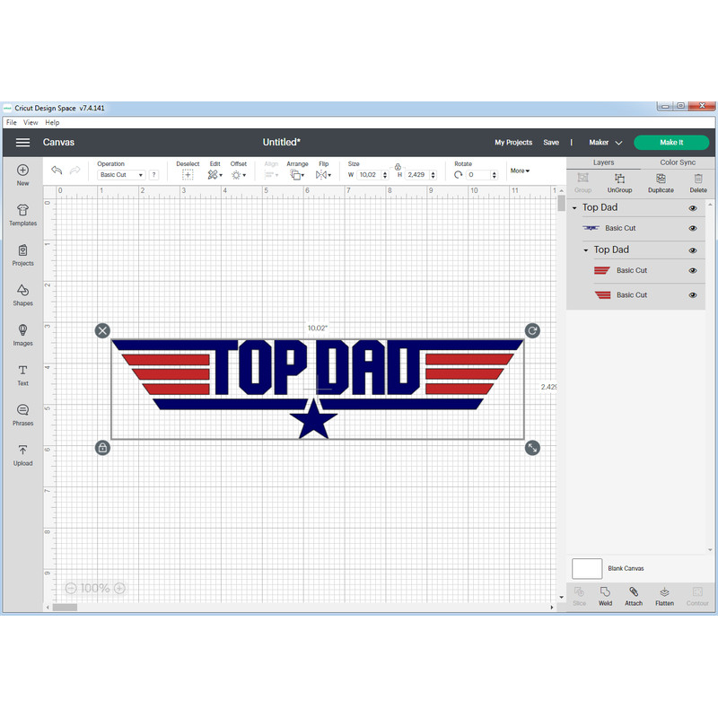The height and width of the screenshot is (718, 718).
Task: Switch to the Color Sync tab
Action: click(x=678, y=162)
